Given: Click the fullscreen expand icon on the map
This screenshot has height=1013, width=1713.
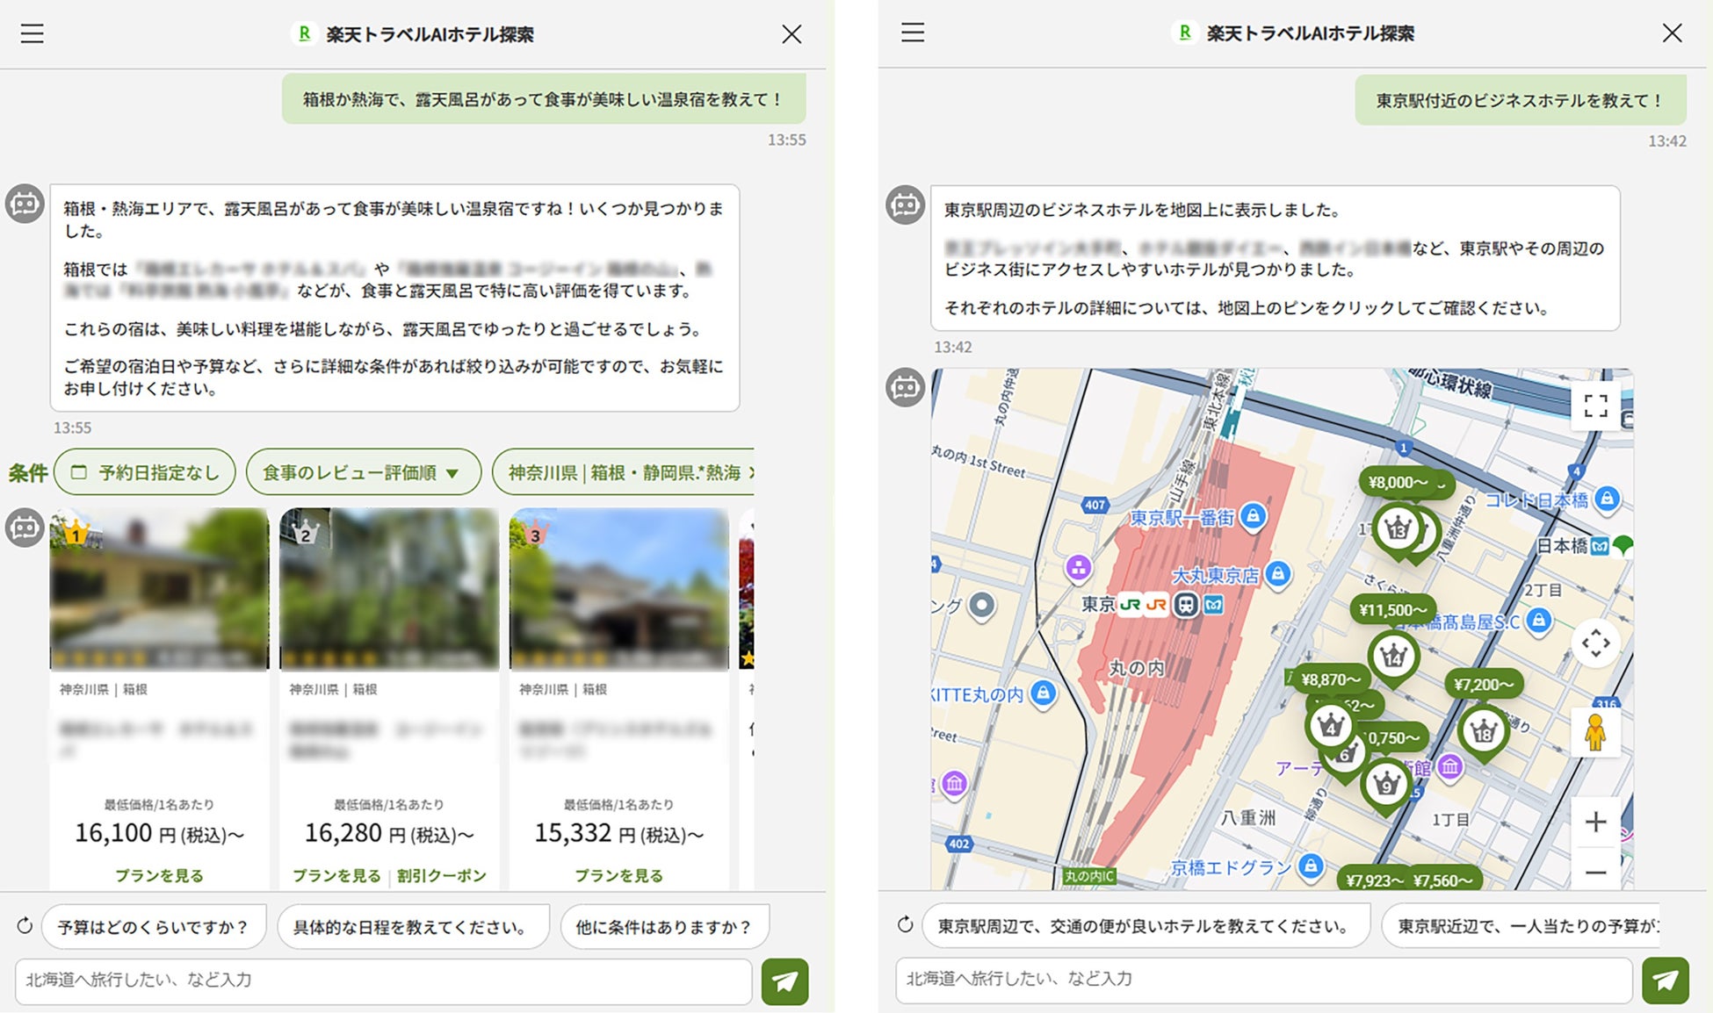Looking at the screenshot, I should [1595, 406].
